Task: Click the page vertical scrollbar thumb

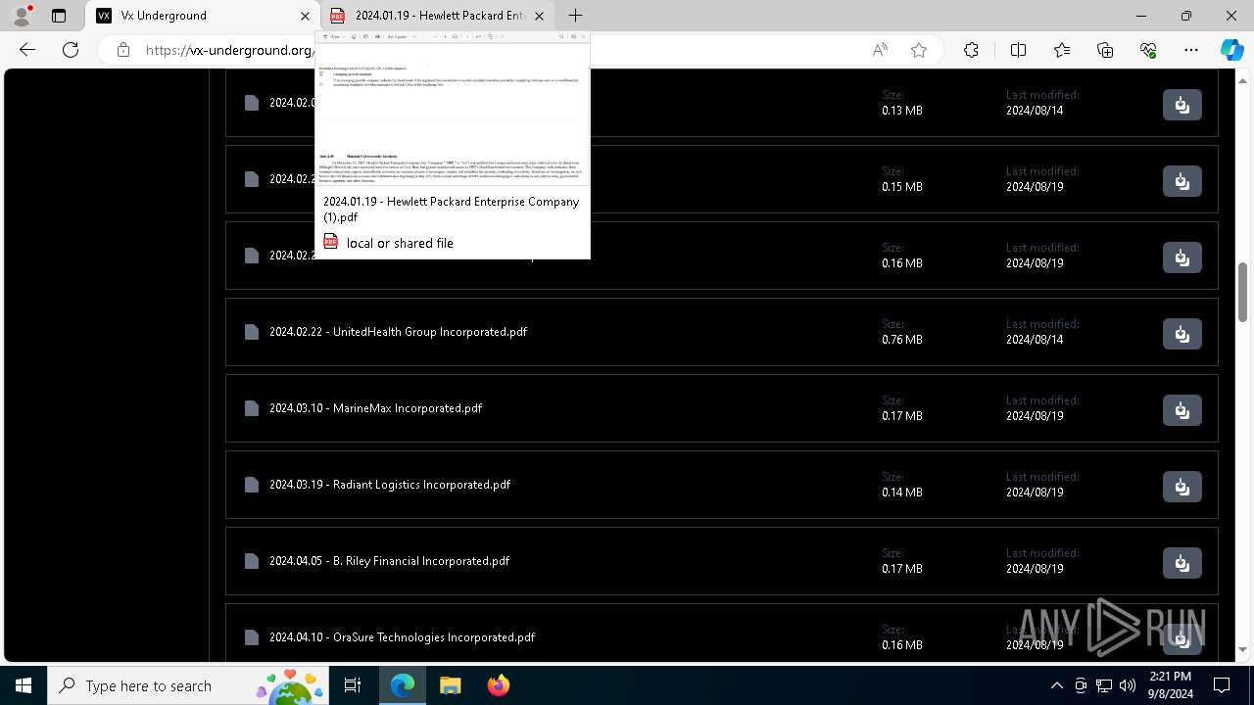Action: [x=1243, y=292]
